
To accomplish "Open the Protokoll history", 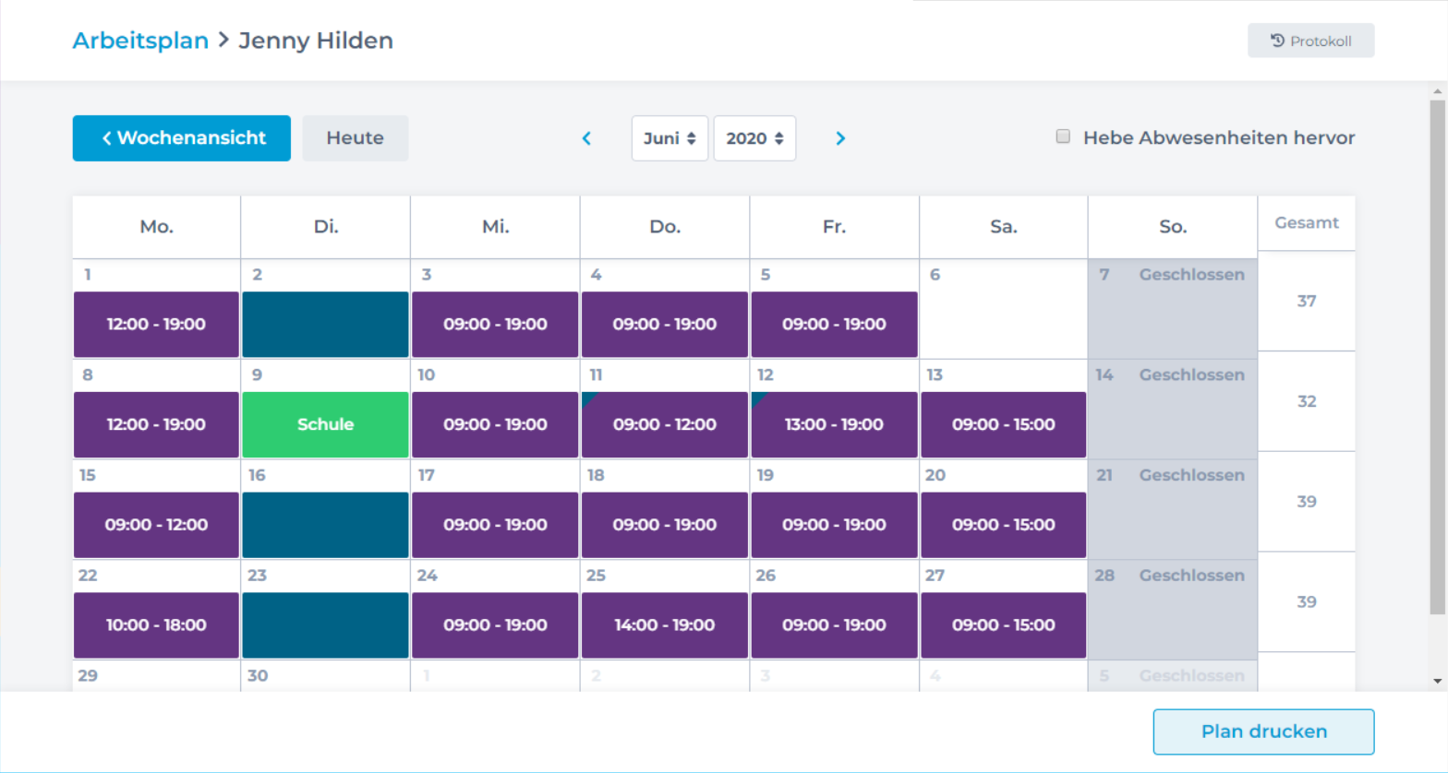I will pyautogui.click(x=1310, y=41).
